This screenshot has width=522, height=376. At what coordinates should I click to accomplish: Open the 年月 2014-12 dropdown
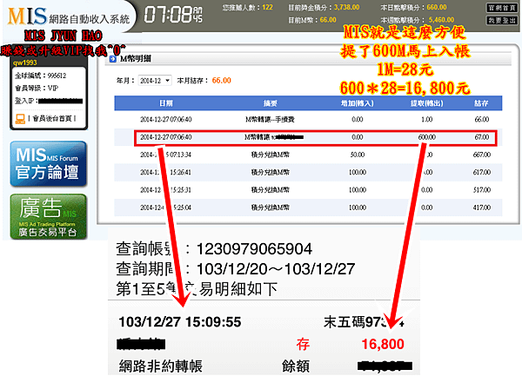[155, 81]
